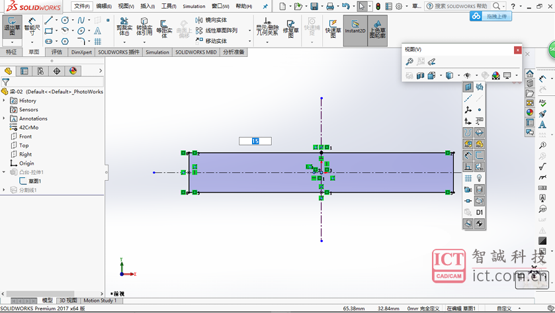Expand the History tree node
The width and height of the screenshot is (555, 313).
pos(4,101)
